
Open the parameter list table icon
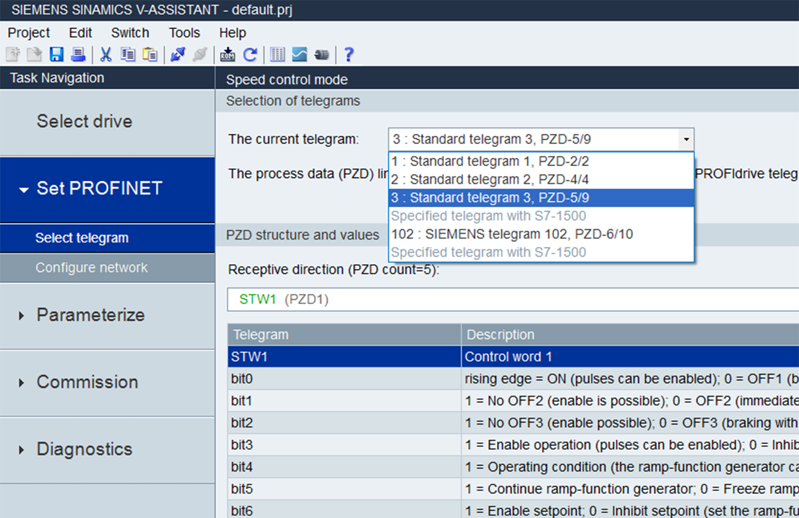coord(277,55)
